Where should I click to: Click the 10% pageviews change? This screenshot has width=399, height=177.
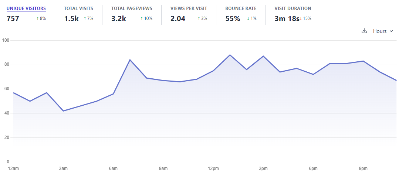[146, 18]
